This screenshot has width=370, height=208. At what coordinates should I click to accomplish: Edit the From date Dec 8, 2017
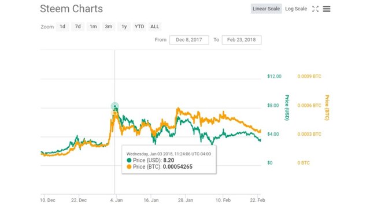coord(189,40)
